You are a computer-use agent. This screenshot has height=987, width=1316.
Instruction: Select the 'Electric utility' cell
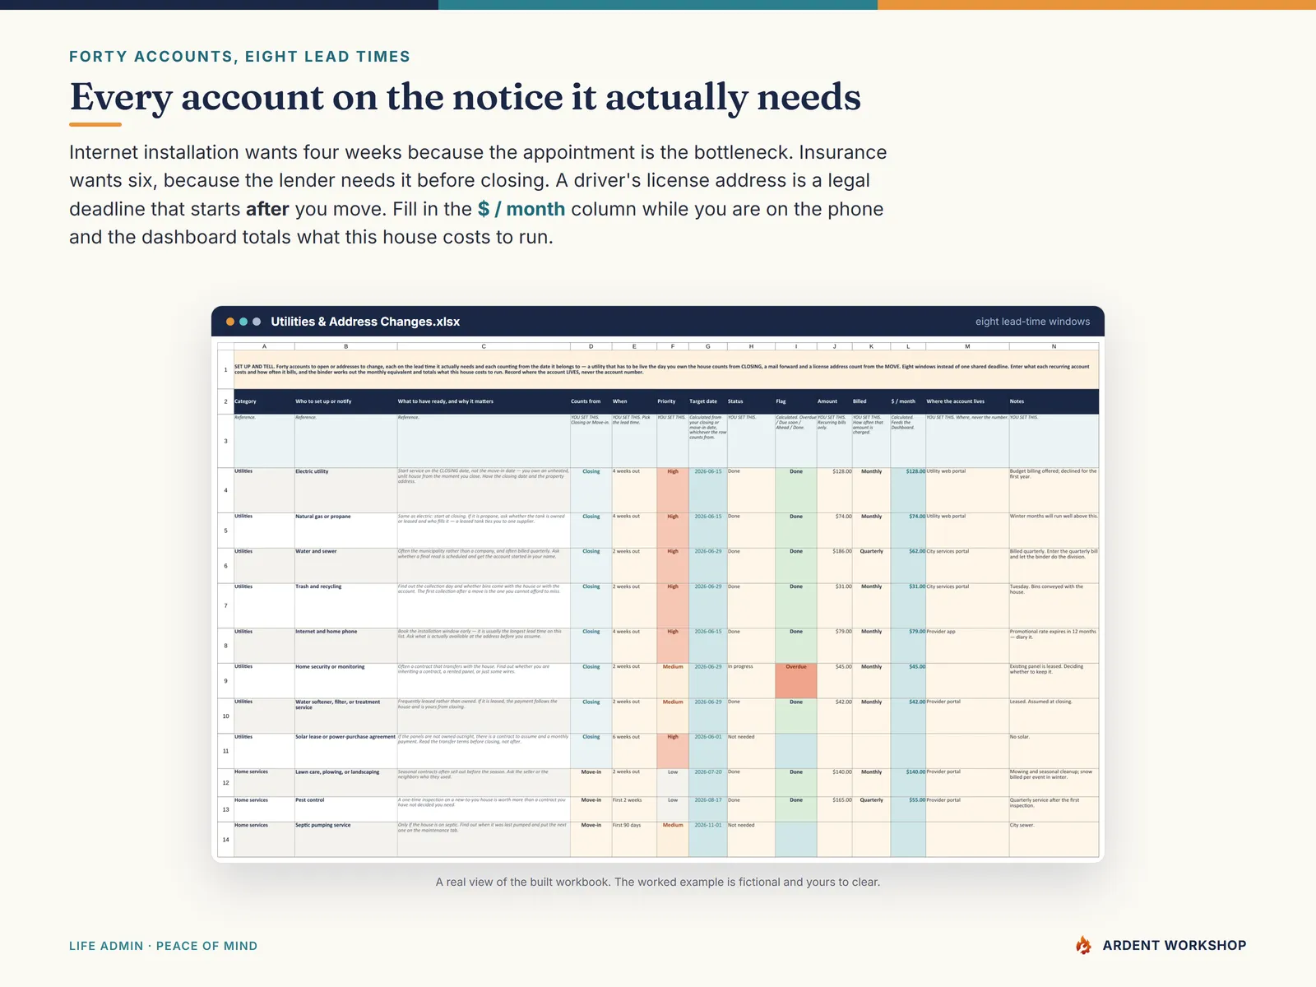pos(345,490)
